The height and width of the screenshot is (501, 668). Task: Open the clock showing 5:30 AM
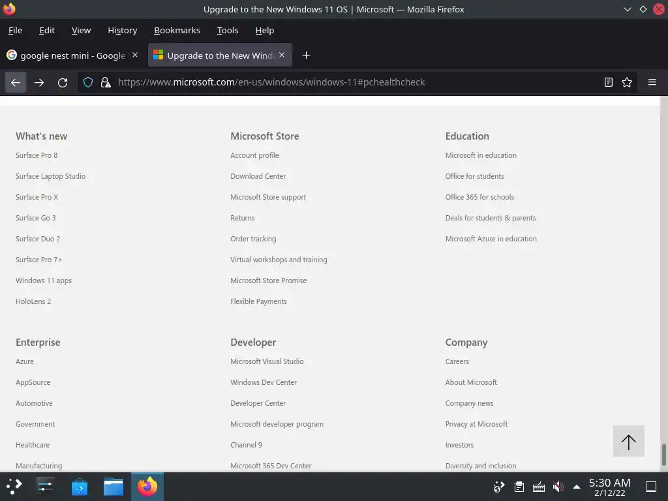tap(609, 487)
